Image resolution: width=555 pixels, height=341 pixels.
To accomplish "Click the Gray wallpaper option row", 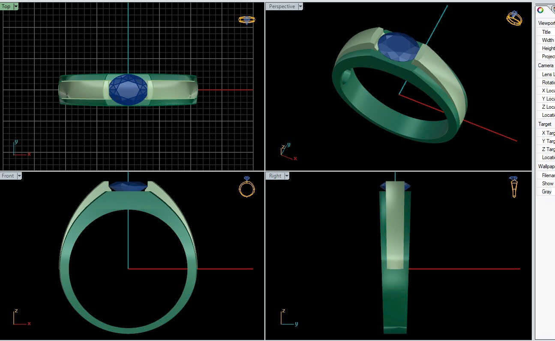I will (x=546, y=192).
